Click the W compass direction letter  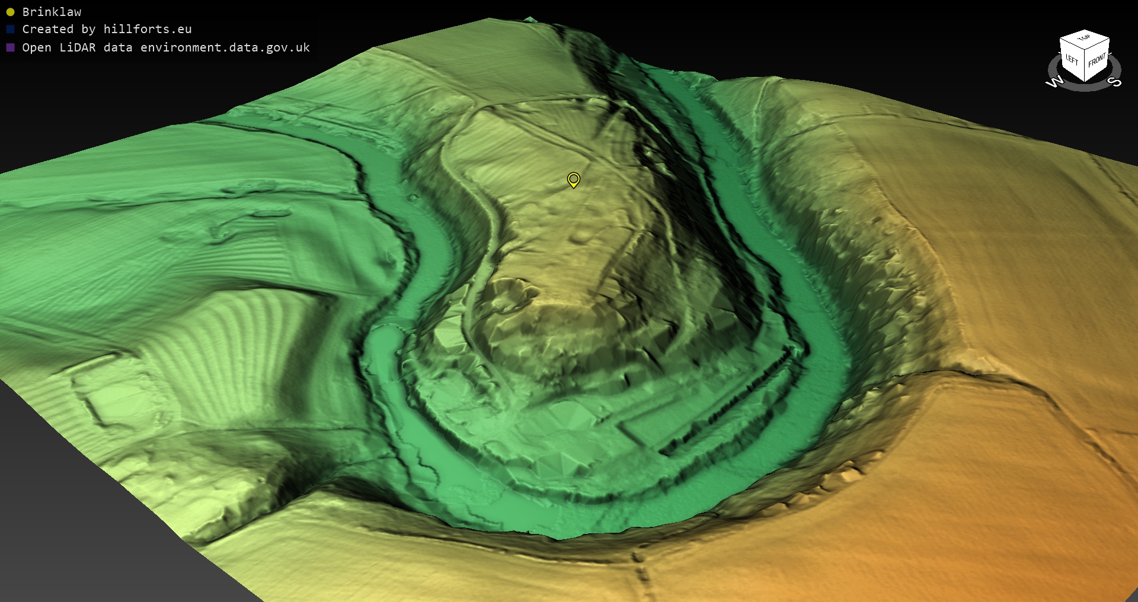coord(1054,82)
